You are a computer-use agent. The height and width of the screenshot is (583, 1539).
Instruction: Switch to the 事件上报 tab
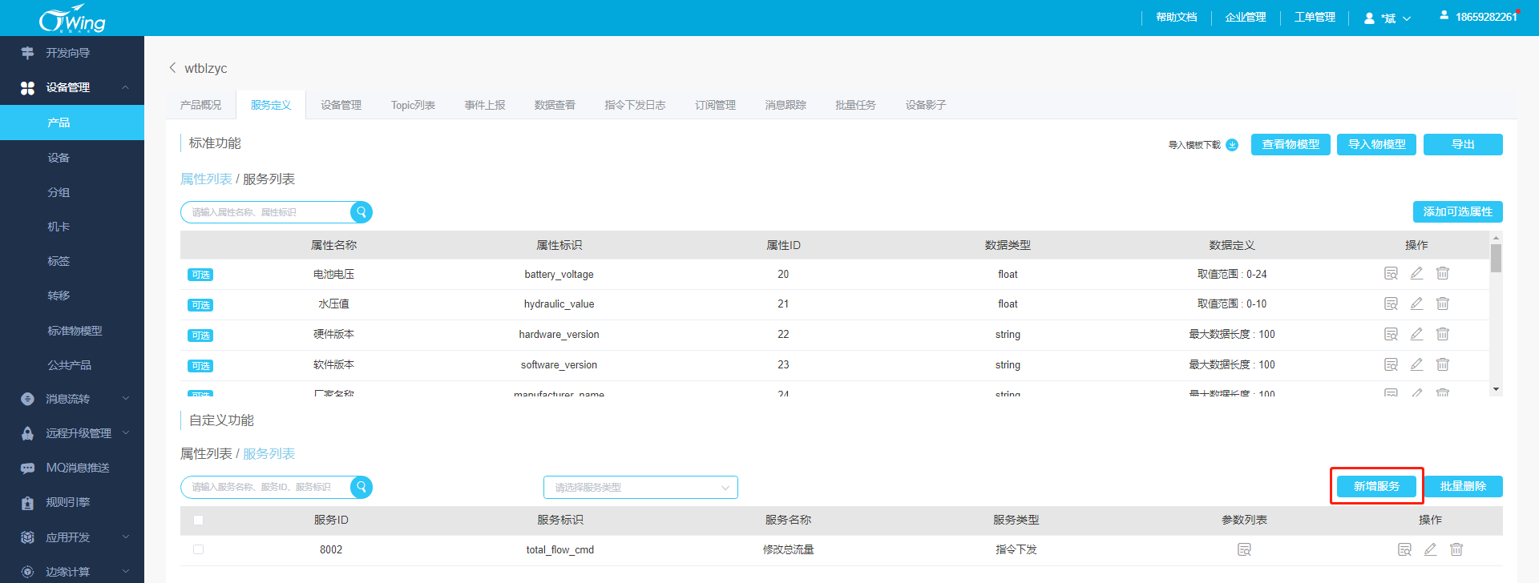pyautogui.click(x=485, y=105)
